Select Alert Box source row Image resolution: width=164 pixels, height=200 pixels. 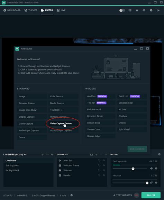(x=82, y=161)
